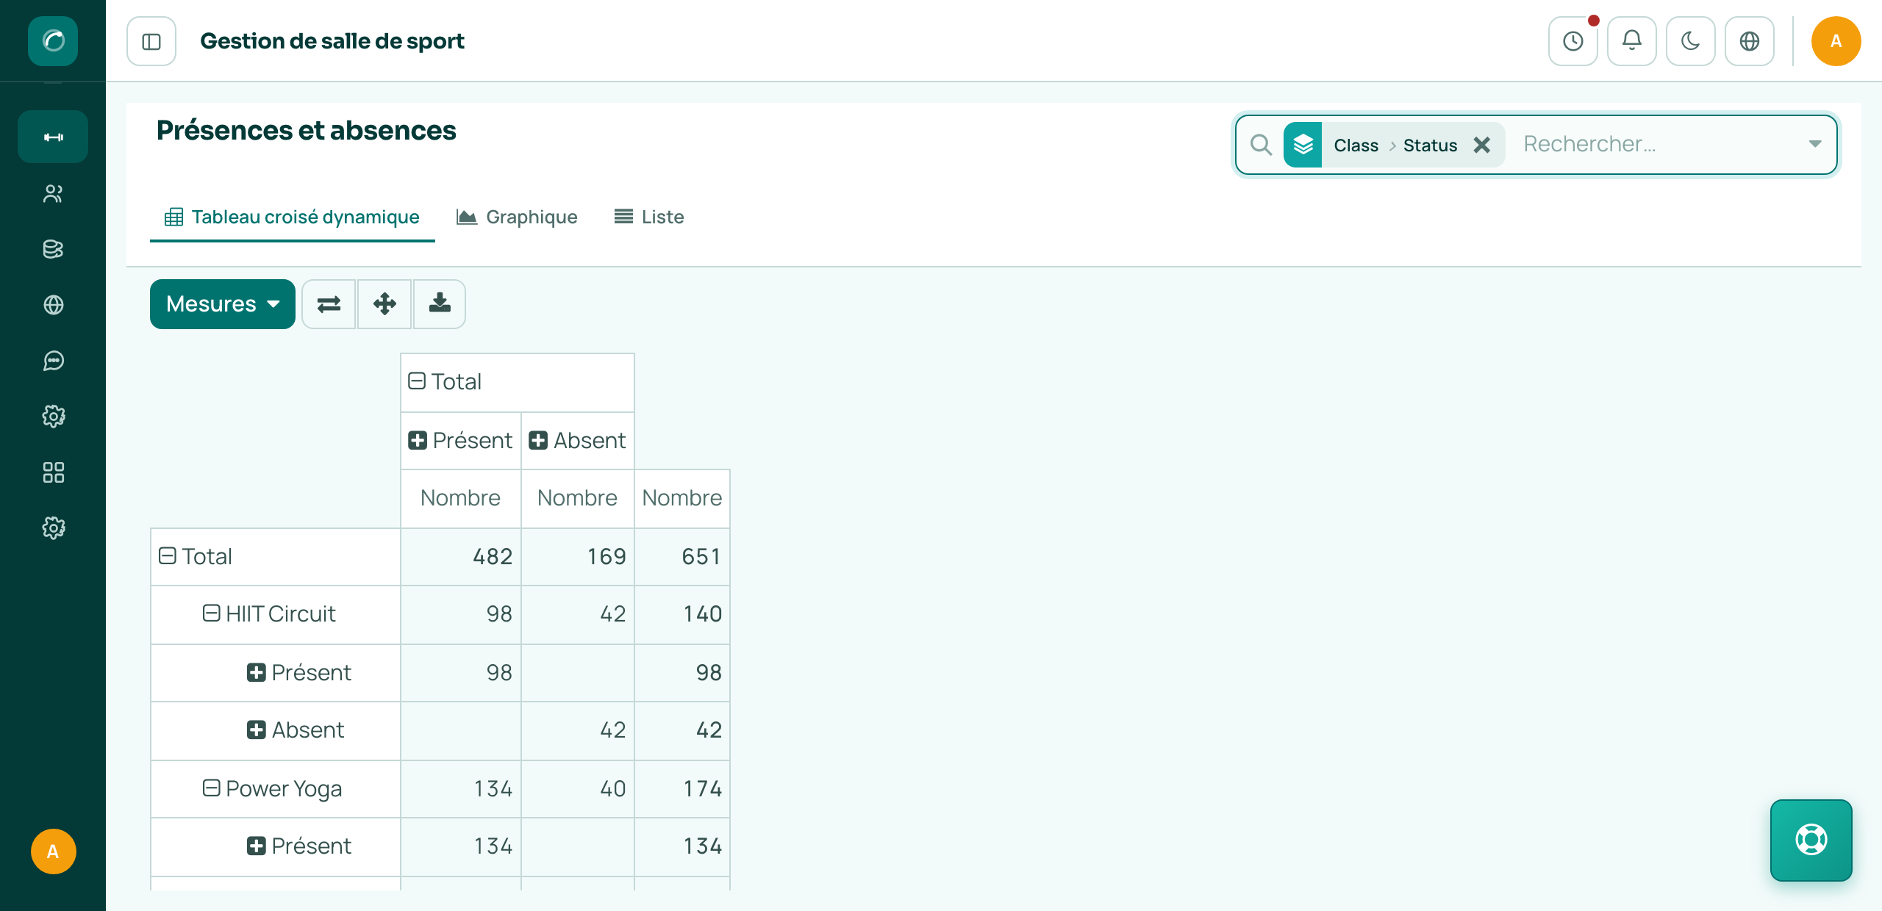Open the orange user avatar menu
The height and width of the screenshot is (911, 1882).
tap(1836, 41)
